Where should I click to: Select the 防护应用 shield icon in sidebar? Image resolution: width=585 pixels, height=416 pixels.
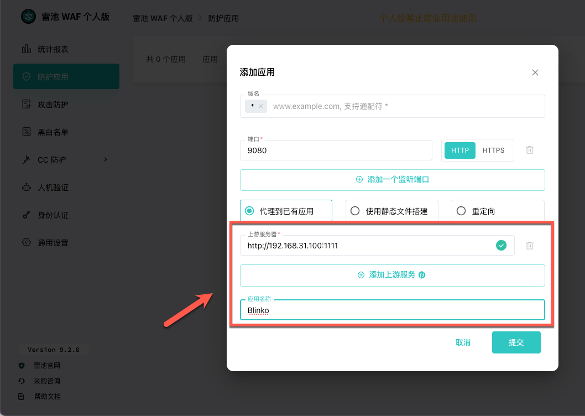pyautogui.click(x=27, y=76)
